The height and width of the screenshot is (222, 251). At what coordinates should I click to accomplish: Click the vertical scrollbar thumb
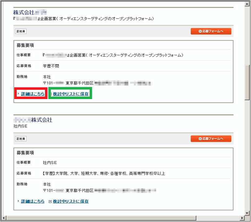(247, 82)
